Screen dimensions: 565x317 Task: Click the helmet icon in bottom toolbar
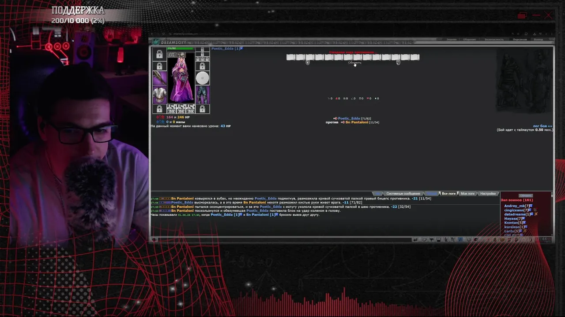(475, 240)
